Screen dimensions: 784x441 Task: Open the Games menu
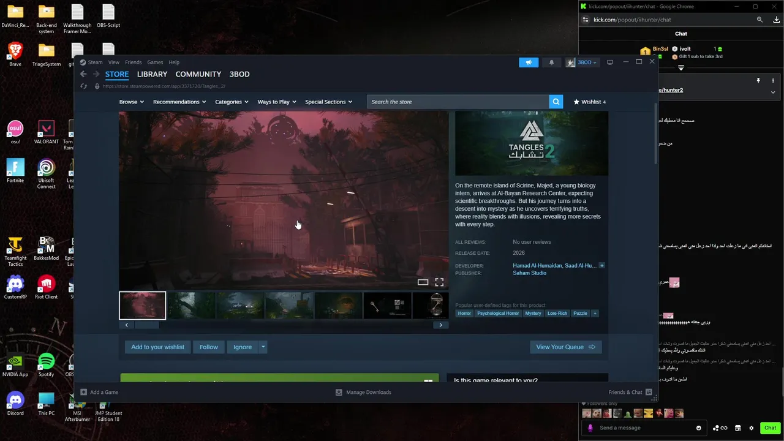coord(155,62)
